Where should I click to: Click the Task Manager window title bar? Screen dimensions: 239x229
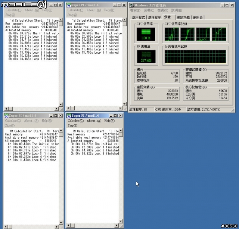tap(181, 5)
